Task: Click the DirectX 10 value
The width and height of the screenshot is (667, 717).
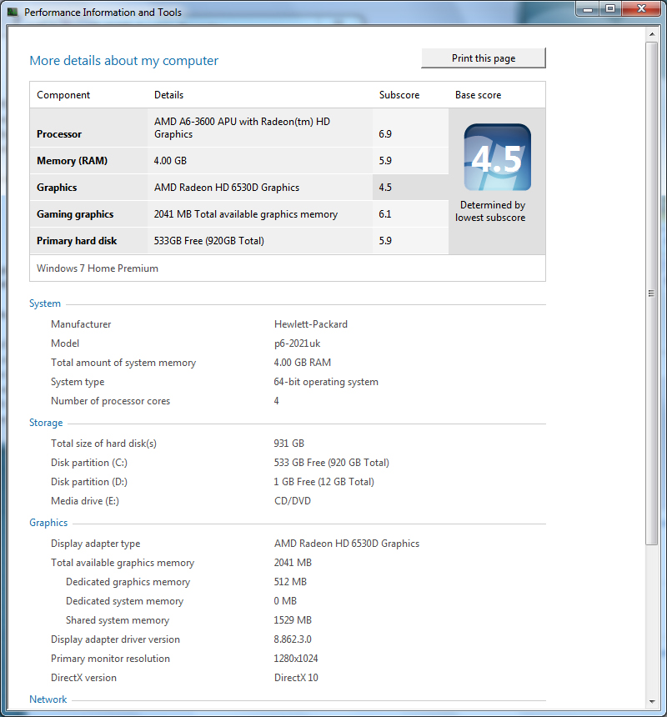Action: (x=296, y=678)
